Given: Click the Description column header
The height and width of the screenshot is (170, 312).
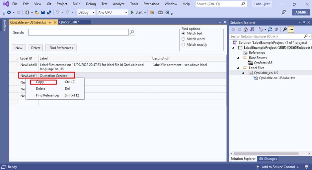Looking at the screenshot, I should [189, 58].
